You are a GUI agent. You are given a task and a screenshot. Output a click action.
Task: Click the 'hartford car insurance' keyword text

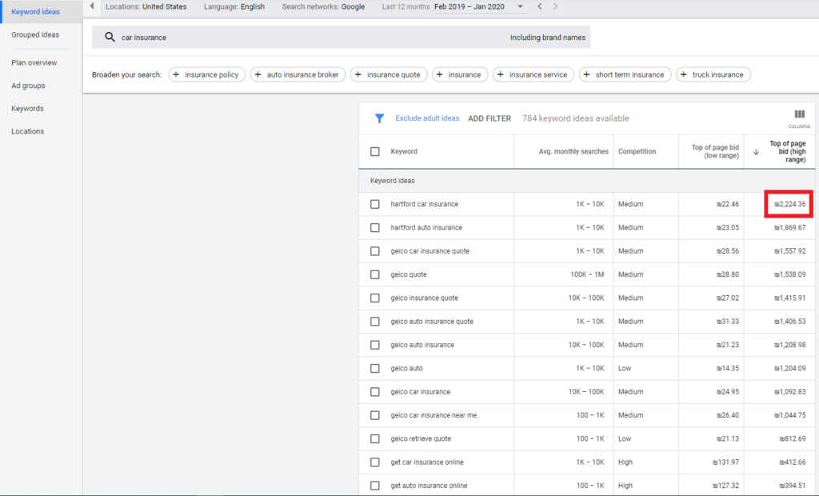tap(425, 204)
